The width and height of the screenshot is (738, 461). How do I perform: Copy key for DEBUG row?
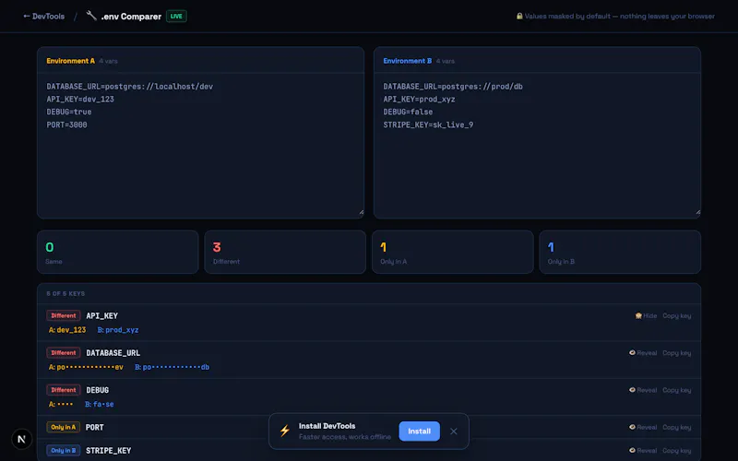677,390
